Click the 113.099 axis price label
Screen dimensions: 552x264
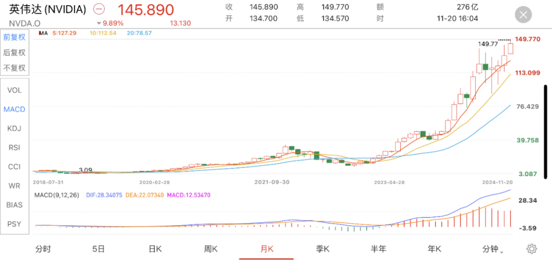pyautogui.click(x=527, y=73)
